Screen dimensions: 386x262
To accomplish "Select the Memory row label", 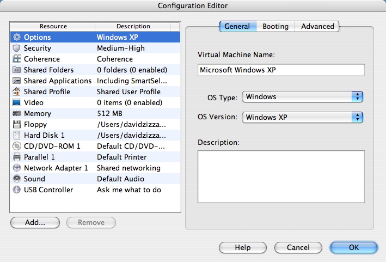I will tap(38, 113).
